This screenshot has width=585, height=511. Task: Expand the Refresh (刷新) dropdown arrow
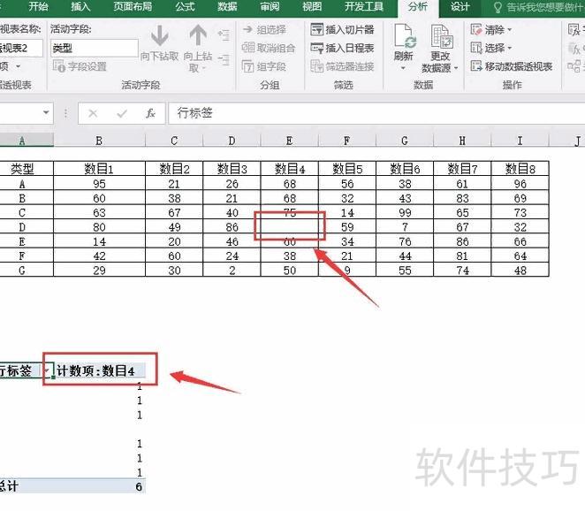tap(403, 68)
